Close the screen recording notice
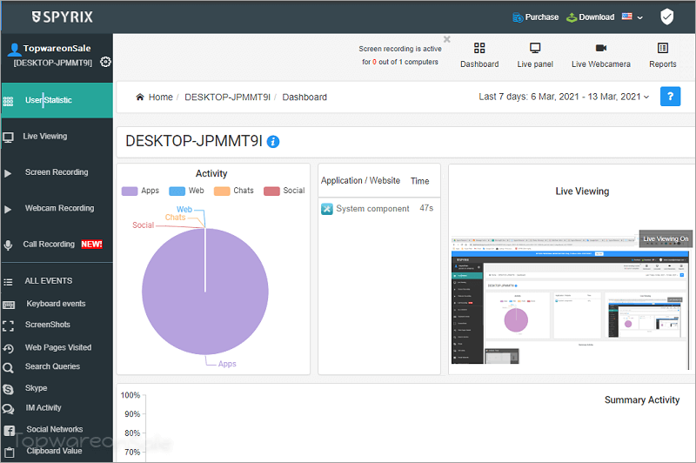 [447, 39]
